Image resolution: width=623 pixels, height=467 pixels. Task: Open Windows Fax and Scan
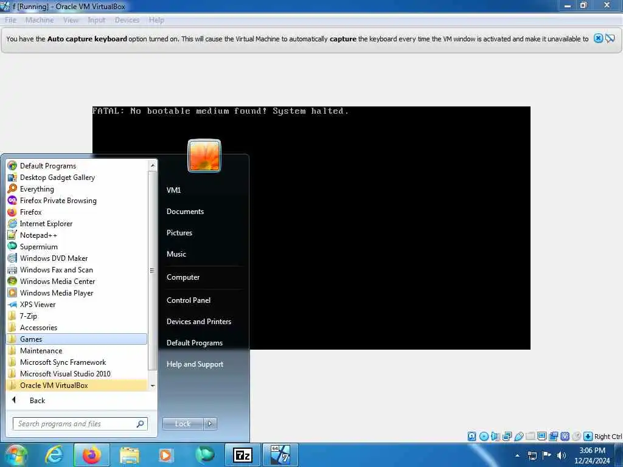[x=76, y=269]
